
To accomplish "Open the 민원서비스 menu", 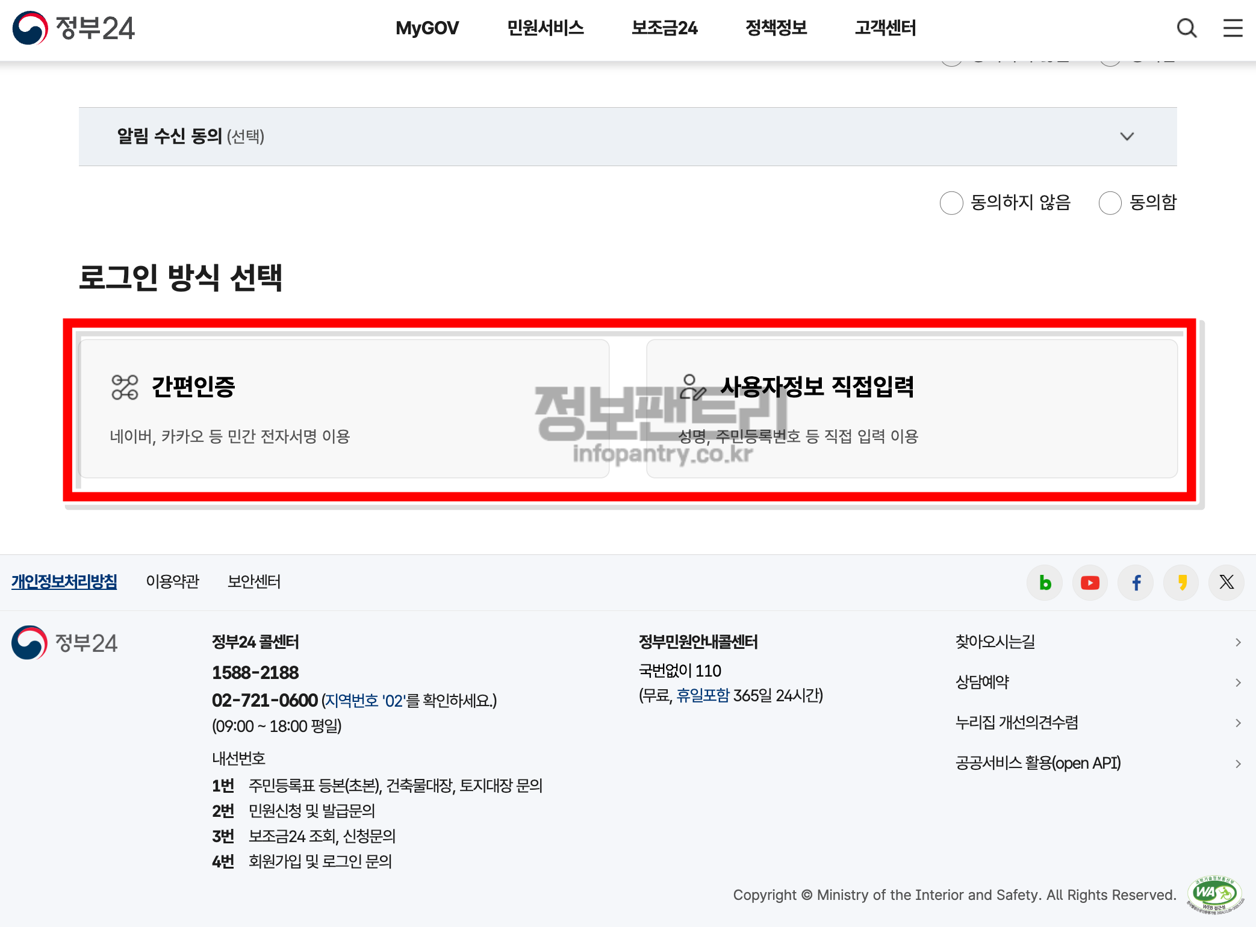I will 545,28.
